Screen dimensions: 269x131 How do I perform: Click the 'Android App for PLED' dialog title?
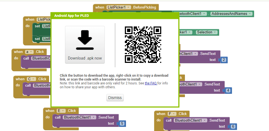(x=72, y=16)
